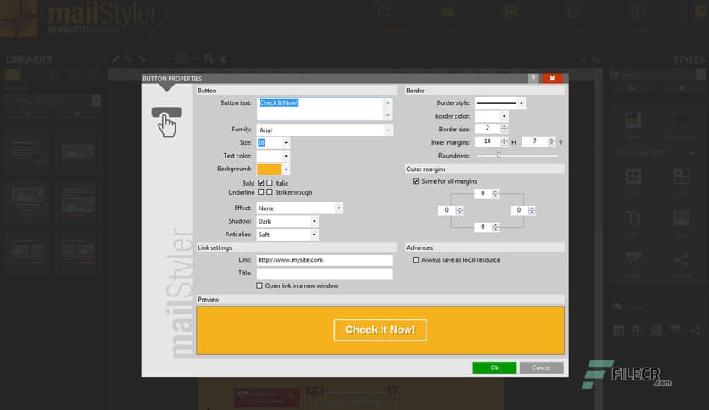Click the orange Background color swatch
Image resolution: width=709 pixels, height=410 pixels.
[x=269, y=169]
